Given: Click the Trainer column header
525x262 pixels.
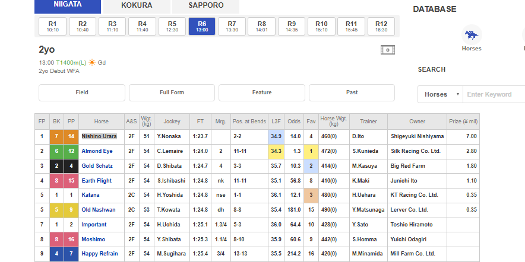Looking at the screenshot, I should [368, 122].
